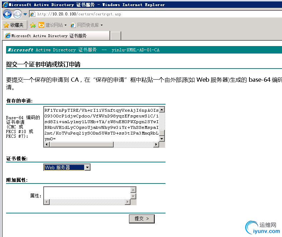Open the Web 服务器 certificate template dropdown
Image resolution: width=282 pixels, height=237 pixels.
point(67,167)
